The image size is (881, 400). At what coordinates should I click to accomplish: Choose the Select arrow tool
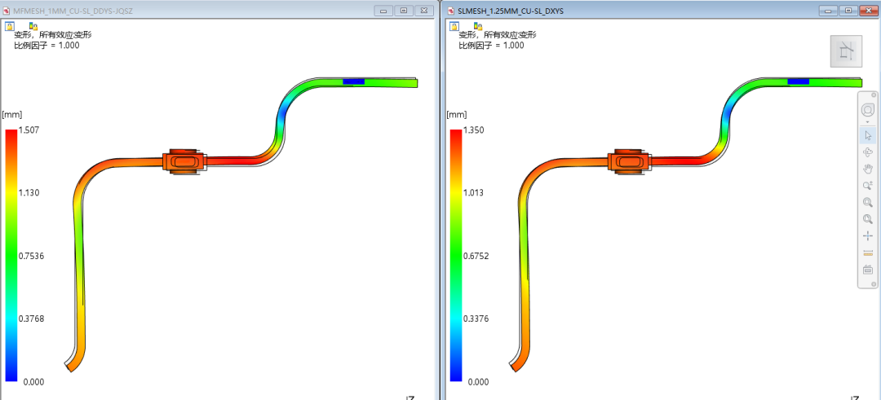[867, 135]
